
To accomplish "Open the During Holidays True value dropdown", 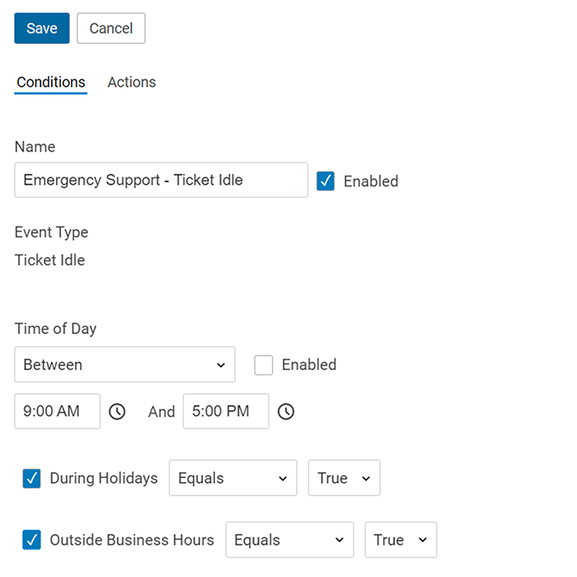I will [x=344, y=477].
